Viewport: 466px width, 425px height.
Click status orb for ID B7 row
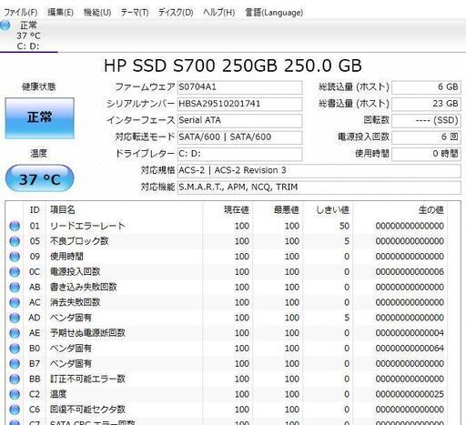(x=15, y=364)
